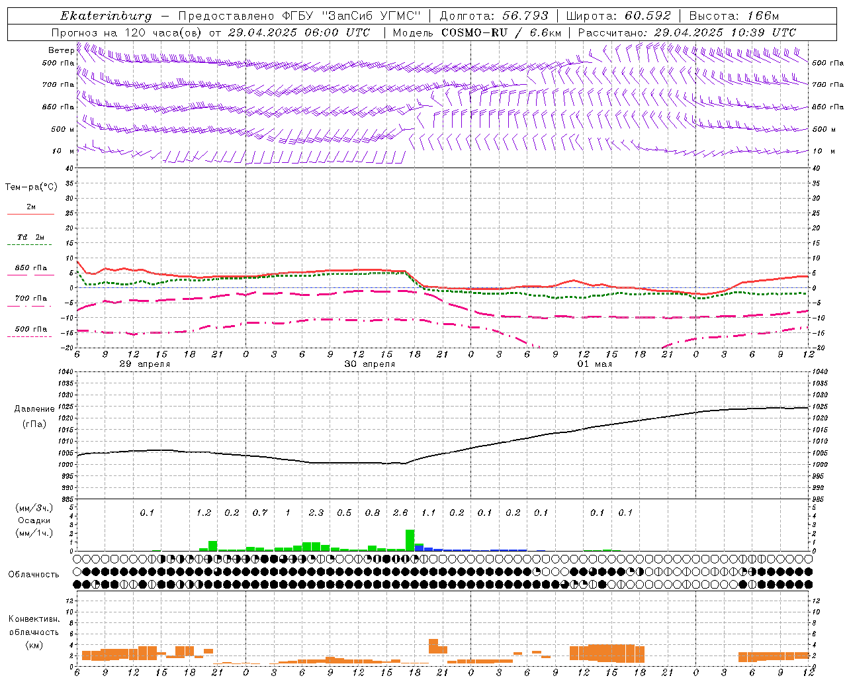
Task: Click the 'Тем-ра(°C)' temperature panel label
Action: (x=31, y=187)
